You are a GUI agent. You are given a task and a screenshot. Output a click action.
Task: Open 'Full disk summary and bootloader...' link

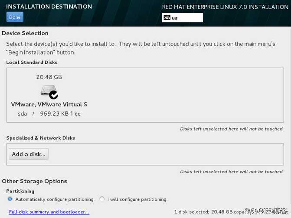tap(49, 212)
